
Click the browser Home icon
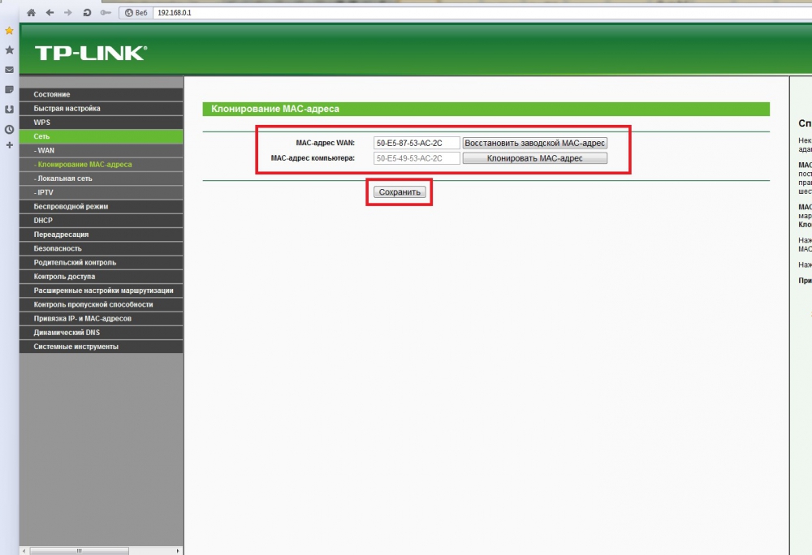tap(31, 13)
